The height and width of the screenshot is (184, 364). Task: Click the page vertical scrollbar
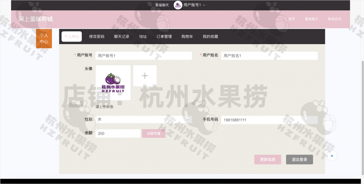(x=363, y=117)
